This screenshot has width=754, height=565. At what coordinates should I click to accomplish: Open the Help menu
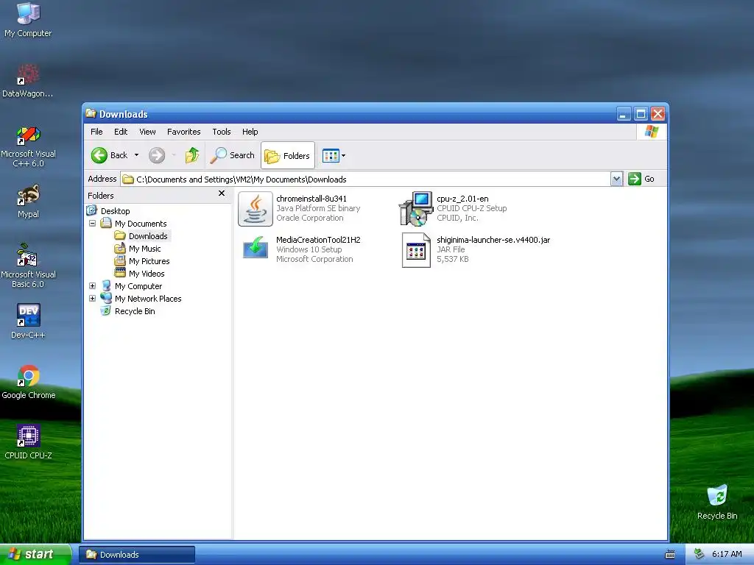250,132
